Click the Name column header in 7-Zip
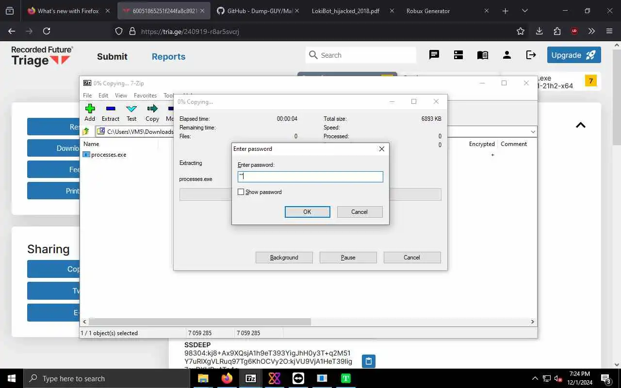The image size is (621, 388). 91,144
